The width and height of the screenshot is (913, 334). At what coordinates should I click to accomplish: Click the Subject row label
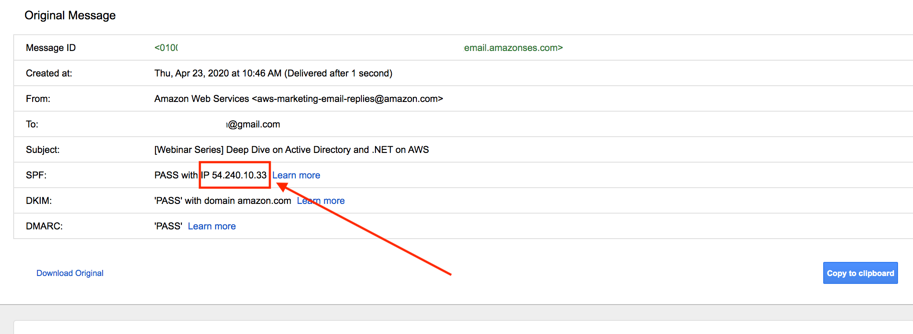[43, 150]
